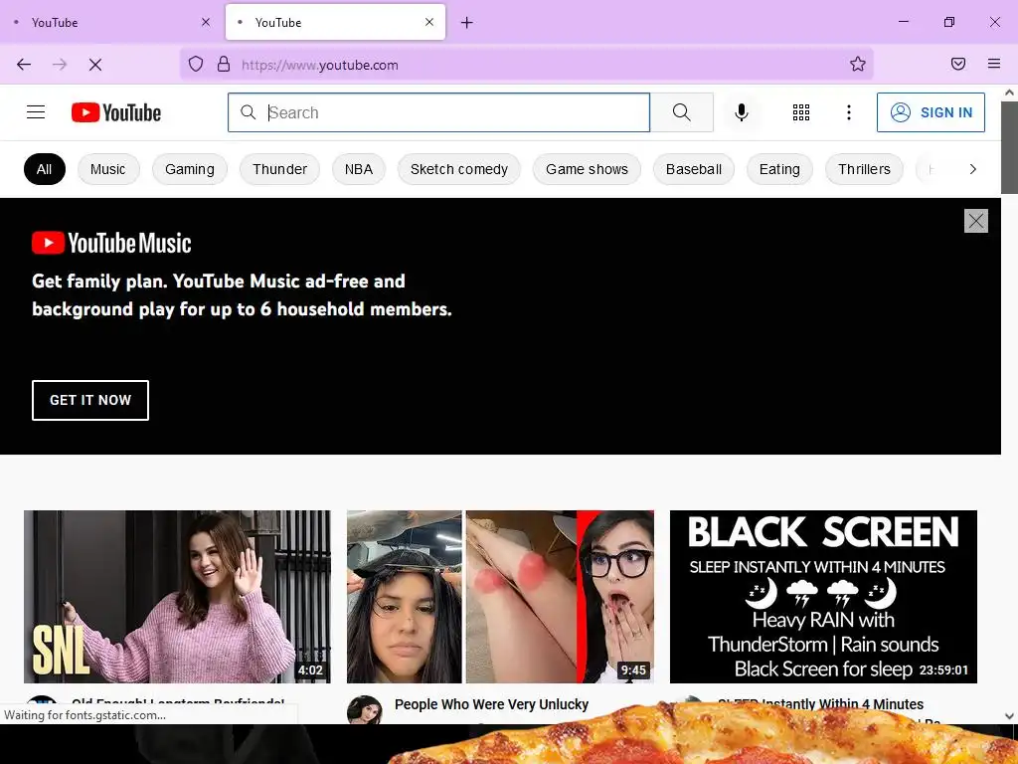The width and height of the screenshot is (1018, 764).
Task: Go to the YouTube logo home link
Action: 116,112
